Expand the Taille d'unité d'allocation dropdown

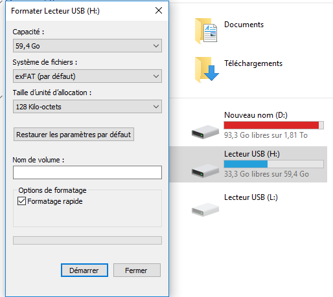[87, 107]
